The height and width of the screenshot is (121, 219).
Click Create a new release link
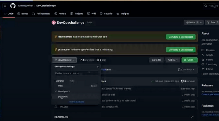pyautogui.click(x=210, y=94)
